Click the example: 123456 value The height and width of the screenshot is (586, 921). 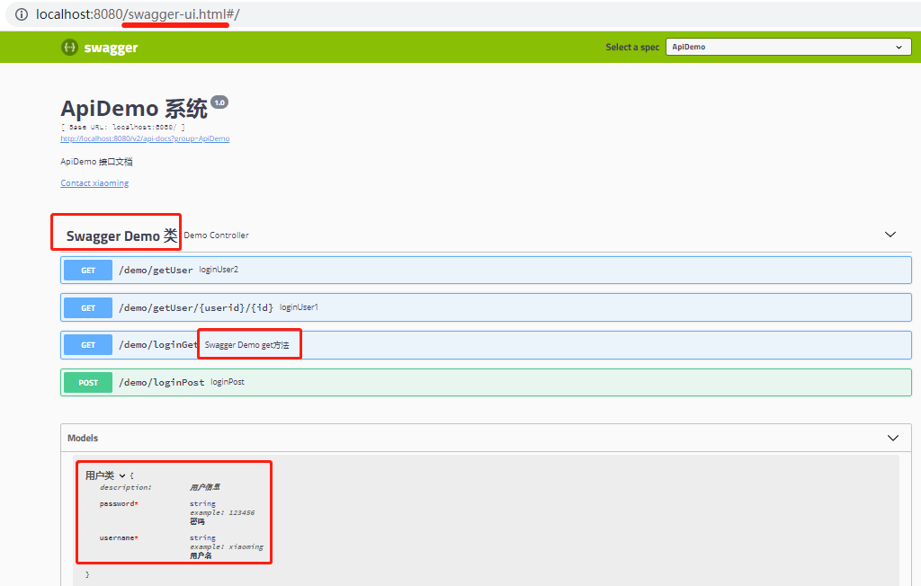pyautogui.click(x=222, y=512)
